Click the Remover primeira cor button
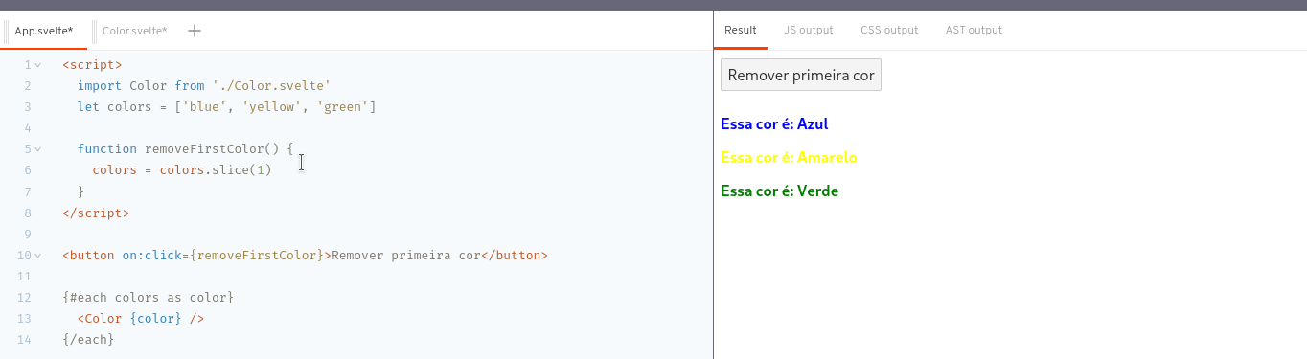Image resolution: width=1307 pixels, height=359 pixels. point(801,75)
